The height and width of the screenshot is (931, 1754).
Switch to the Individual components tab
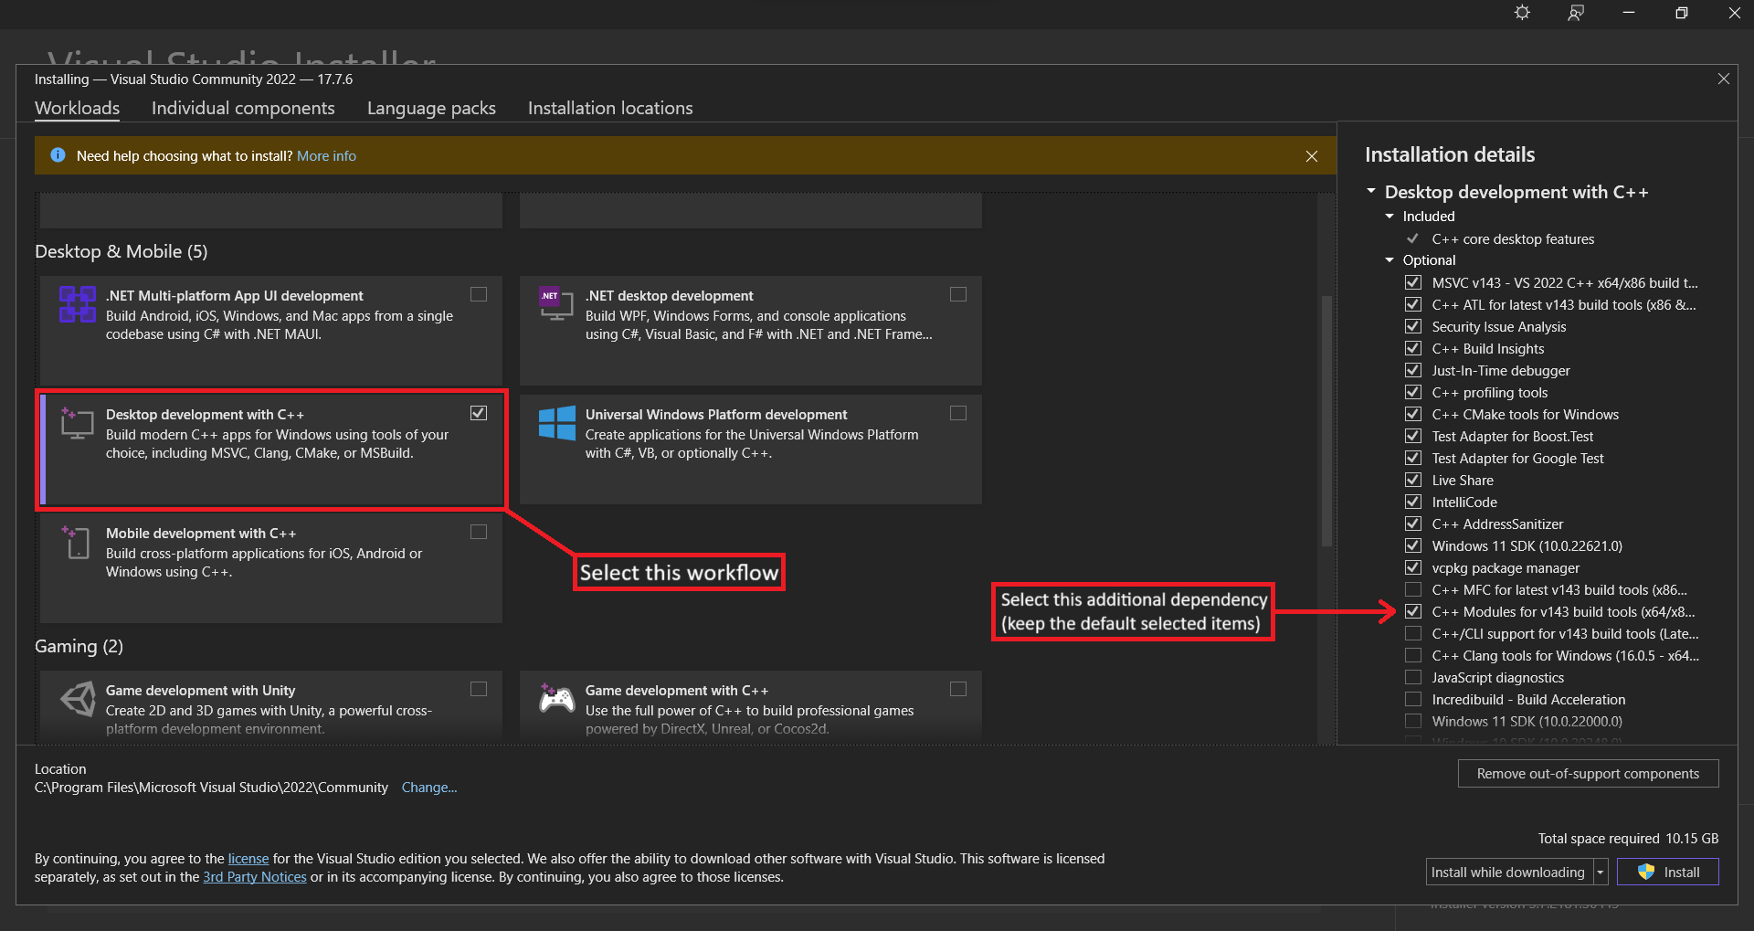tap(243, 109)
